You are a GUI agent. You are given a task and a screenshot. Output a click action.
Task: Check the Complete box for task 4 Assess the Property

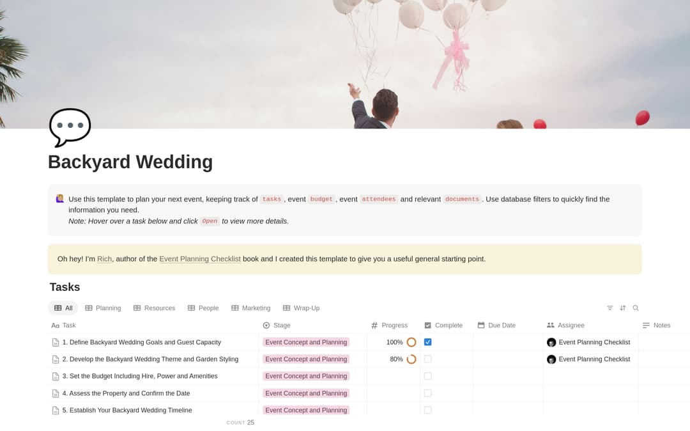click(427, 393)
